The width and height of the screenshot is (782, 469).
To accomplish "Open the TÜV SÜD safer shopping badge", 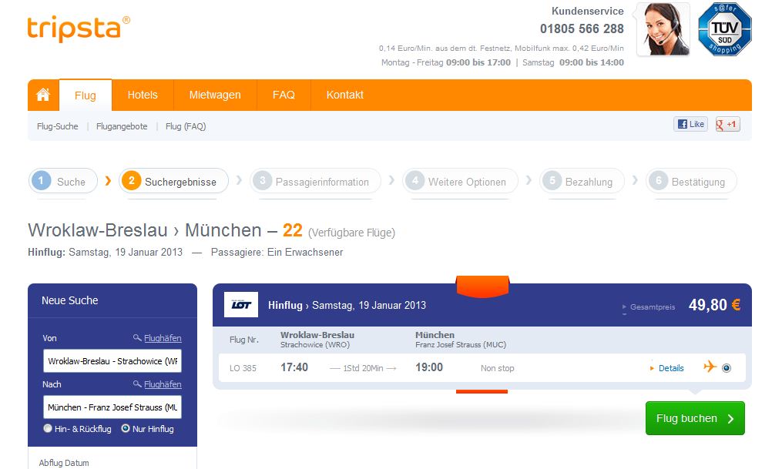I will pos(725,29).
